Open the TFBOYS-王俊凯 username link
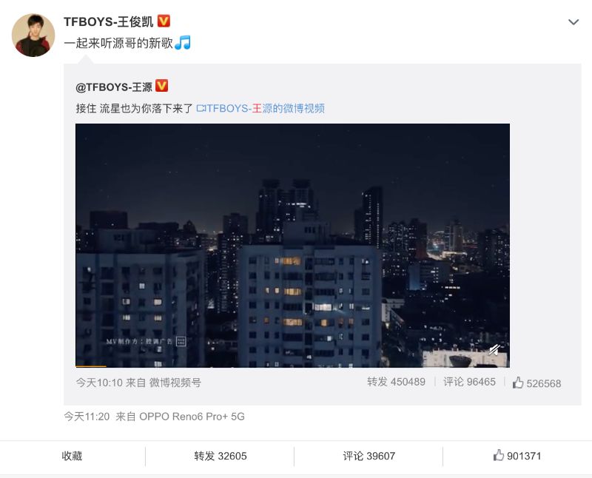The image size is (592, 478). click(108, 21)
